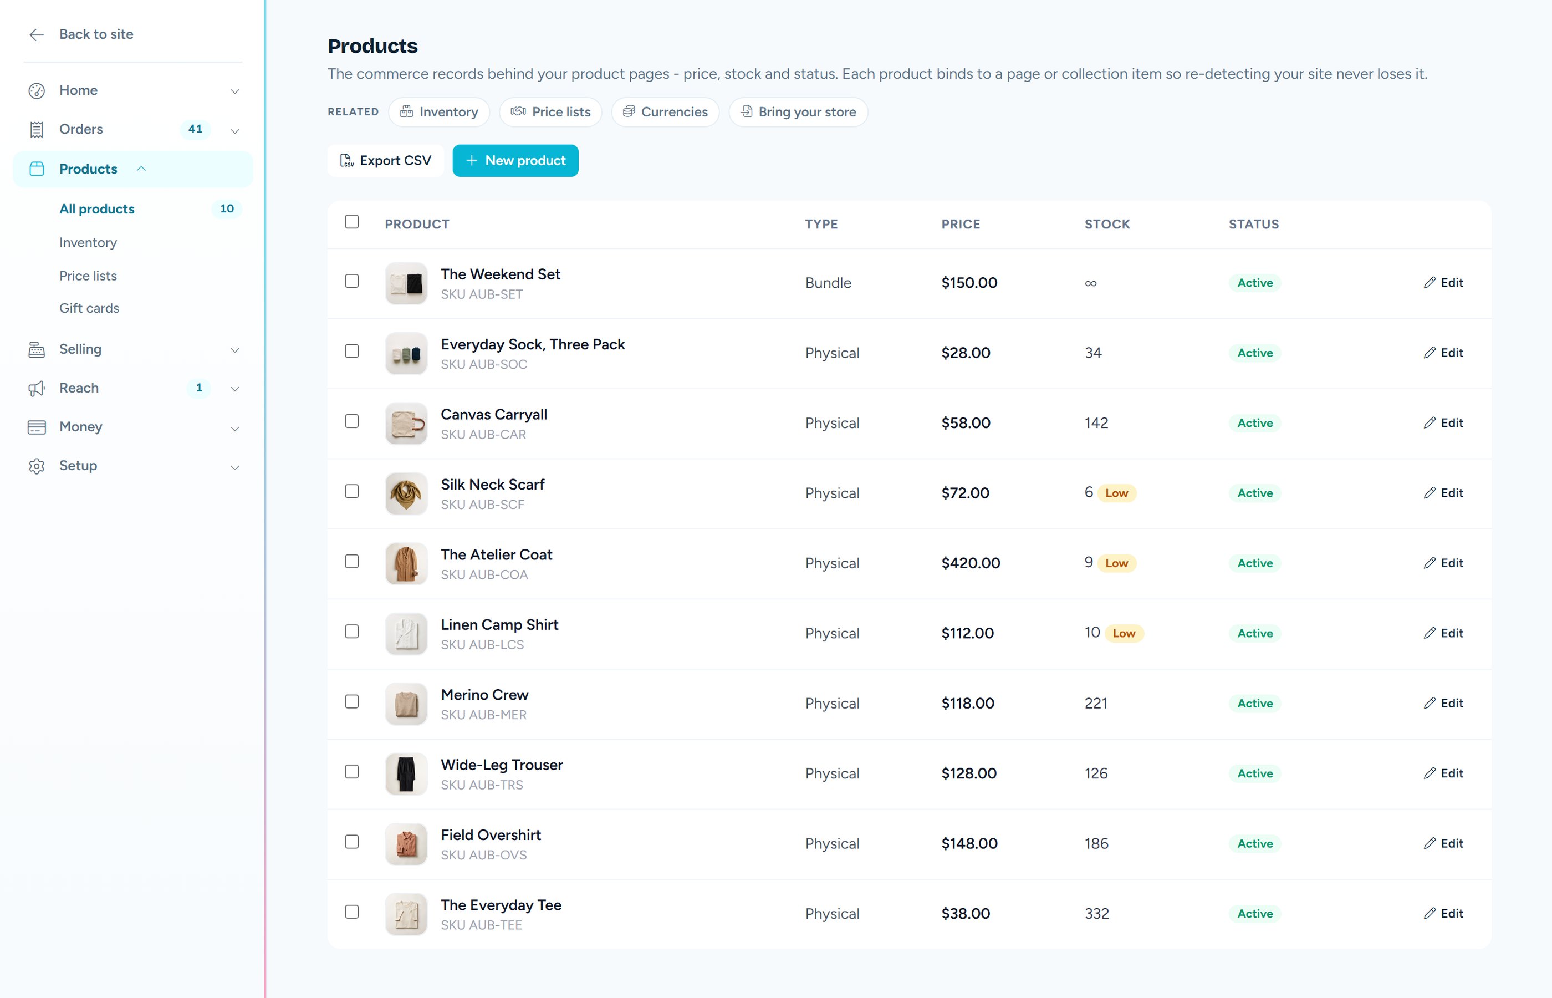Click the pencil icon for Wide-Leg Trouser
This screenshot has width=1552, height=998.
[1430, 772]
